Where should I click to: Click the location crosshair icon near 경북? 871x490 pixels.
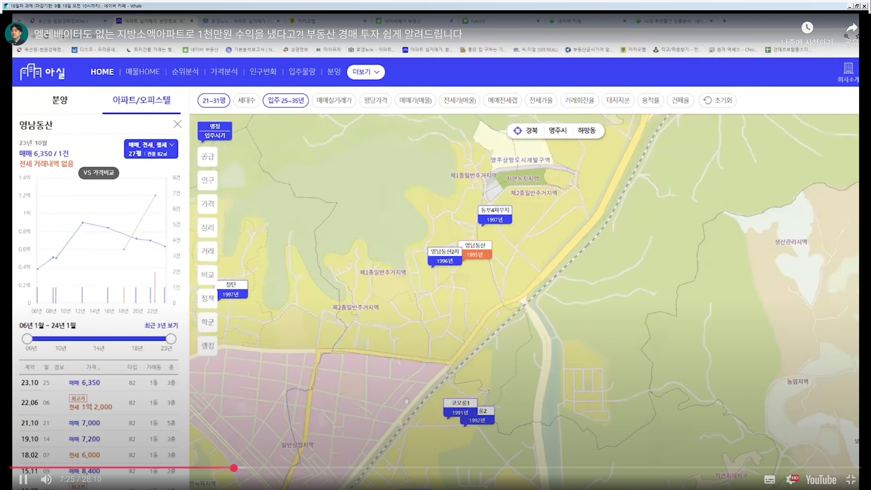pyautogui.click(x=517, y=131)
